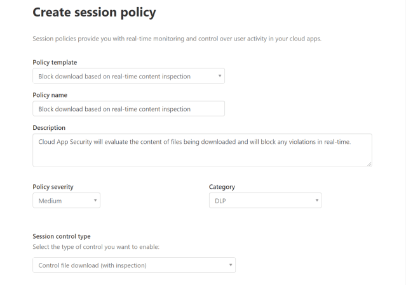Click the Session control type label

[61, 236]
